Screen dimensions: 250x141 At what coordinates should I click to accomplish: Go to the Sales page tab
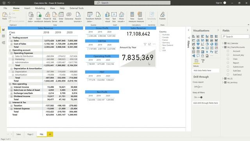coord(19,134)
